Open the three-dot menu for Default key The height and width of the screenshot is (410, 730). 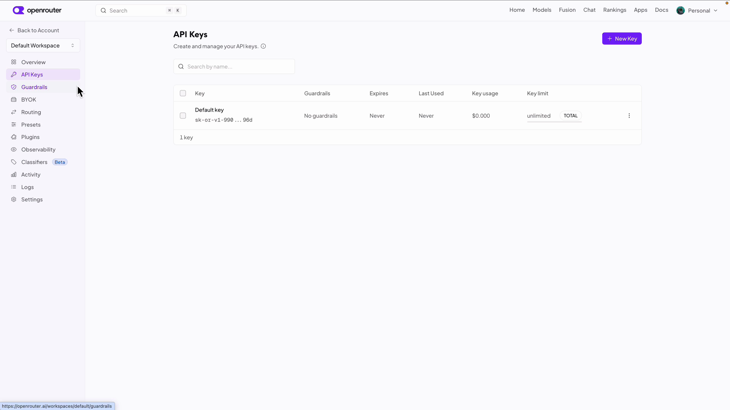coord(629,116)
